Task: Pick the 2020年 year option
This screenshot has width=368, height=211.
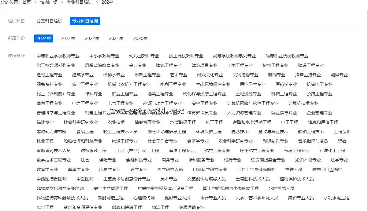Action: tap(140, 38)
